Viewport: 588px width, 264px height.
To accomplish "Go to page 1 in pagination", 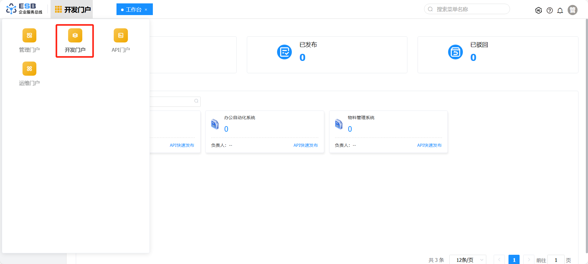I will point(514,260).
